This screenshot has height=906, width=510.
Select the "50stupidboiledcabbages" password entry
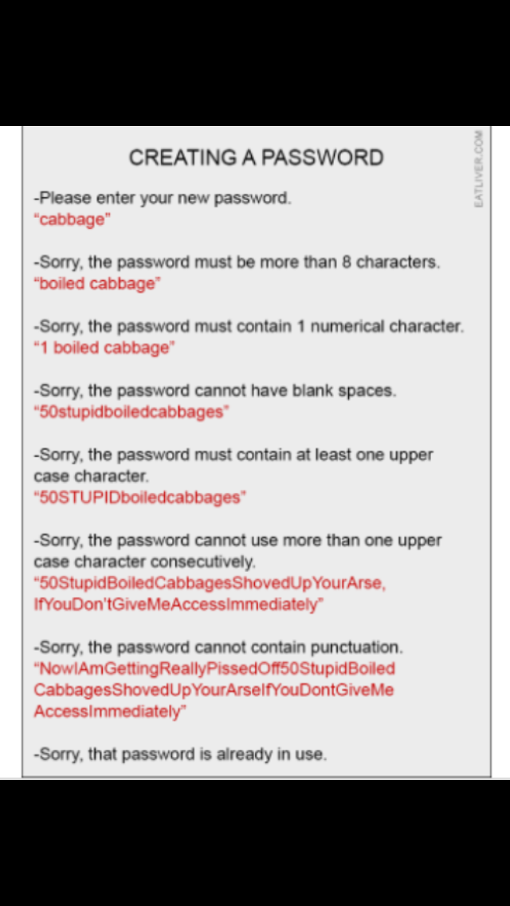click(x=131, y=412)
